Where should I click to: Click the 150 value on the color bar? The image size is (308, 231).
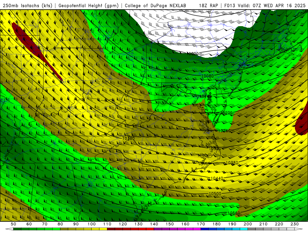tap(169, 224)
